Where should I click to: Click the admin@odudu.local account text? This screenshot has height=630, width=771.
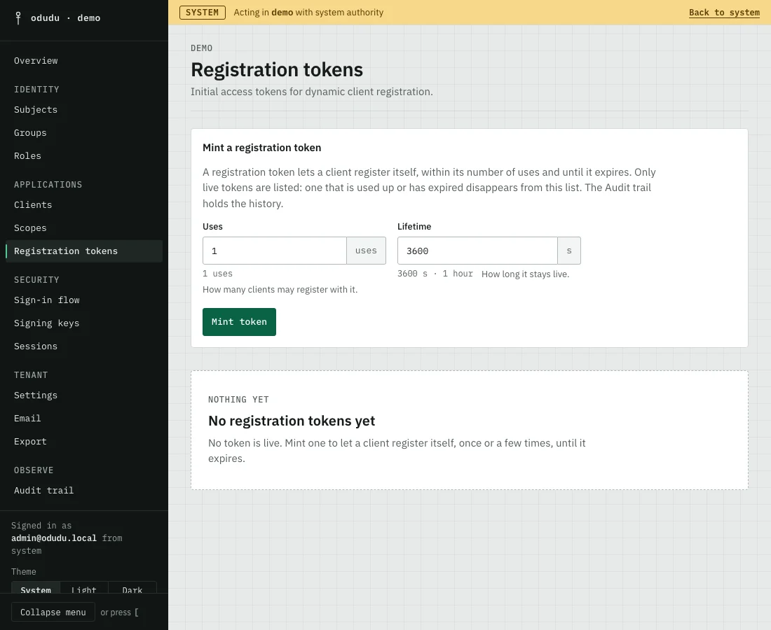point(54,538)
